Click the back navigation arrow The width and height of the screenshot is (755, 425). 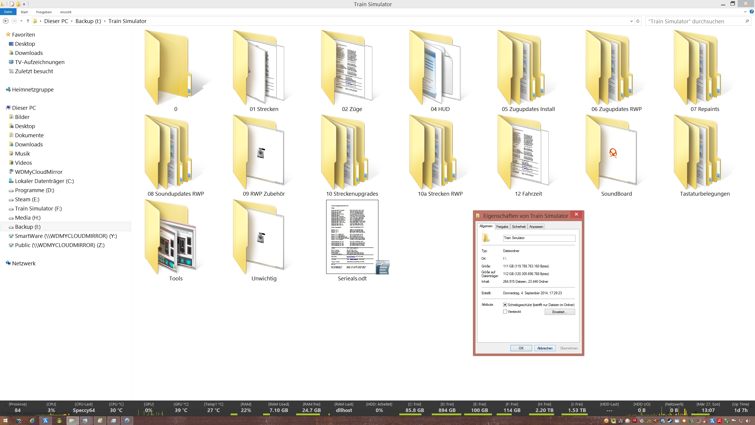click(6, 21)
